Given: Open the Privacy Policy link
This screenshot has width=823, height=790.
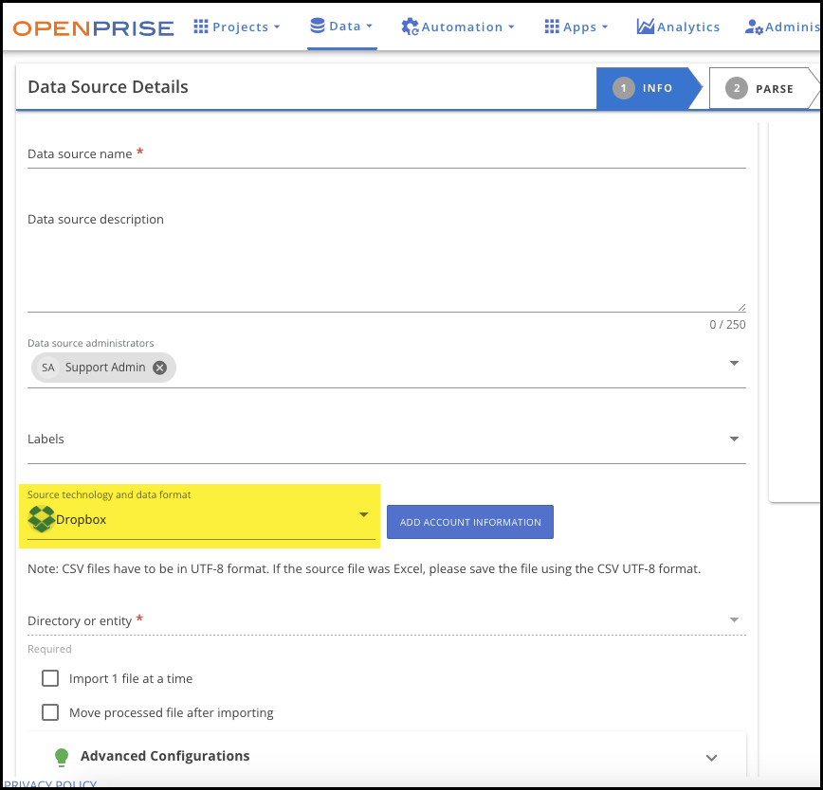Looking at the screenshot, I should click(50, 784).
